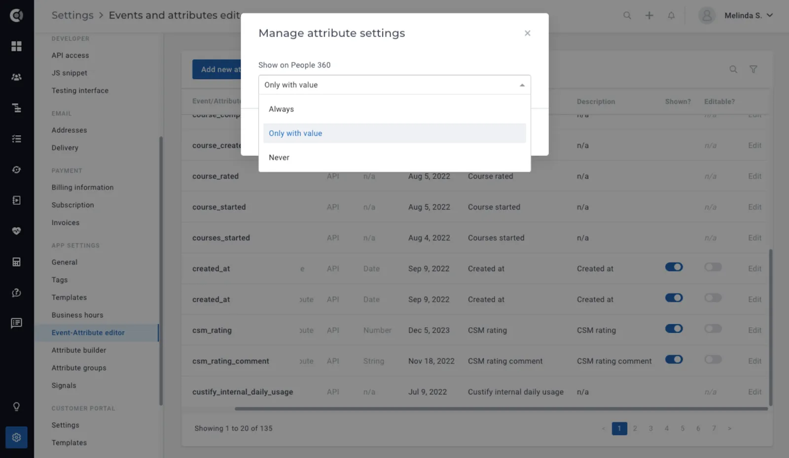The width and height of the screenshot is (789, 458).
Task: Open the chat message icon in sidebar
Action: pos(16,323)
